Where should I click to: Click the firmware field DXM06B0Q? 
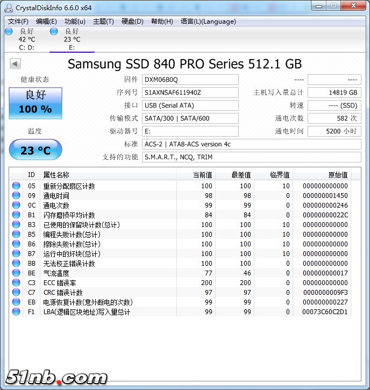click(190, 80)
